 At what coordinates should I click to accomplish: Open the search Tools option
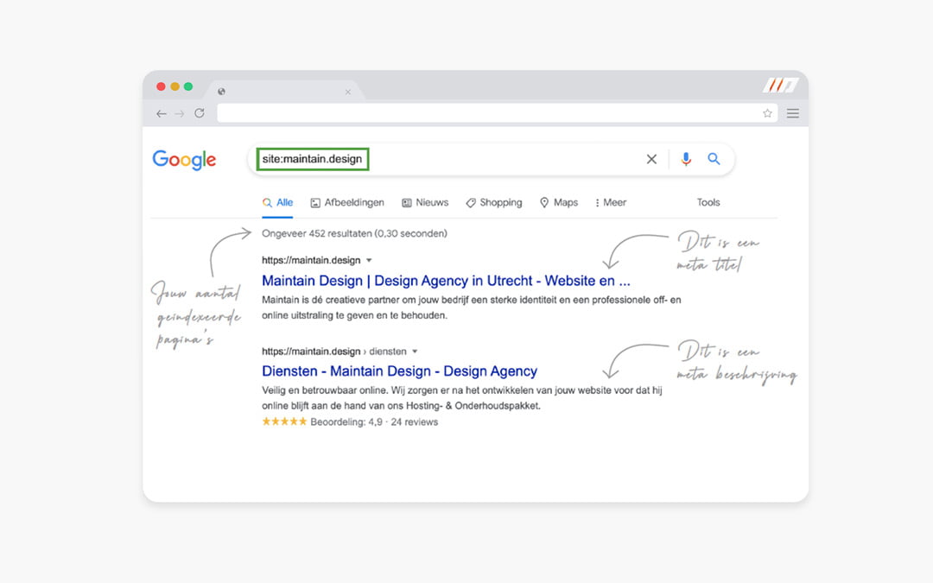point(708,202)
